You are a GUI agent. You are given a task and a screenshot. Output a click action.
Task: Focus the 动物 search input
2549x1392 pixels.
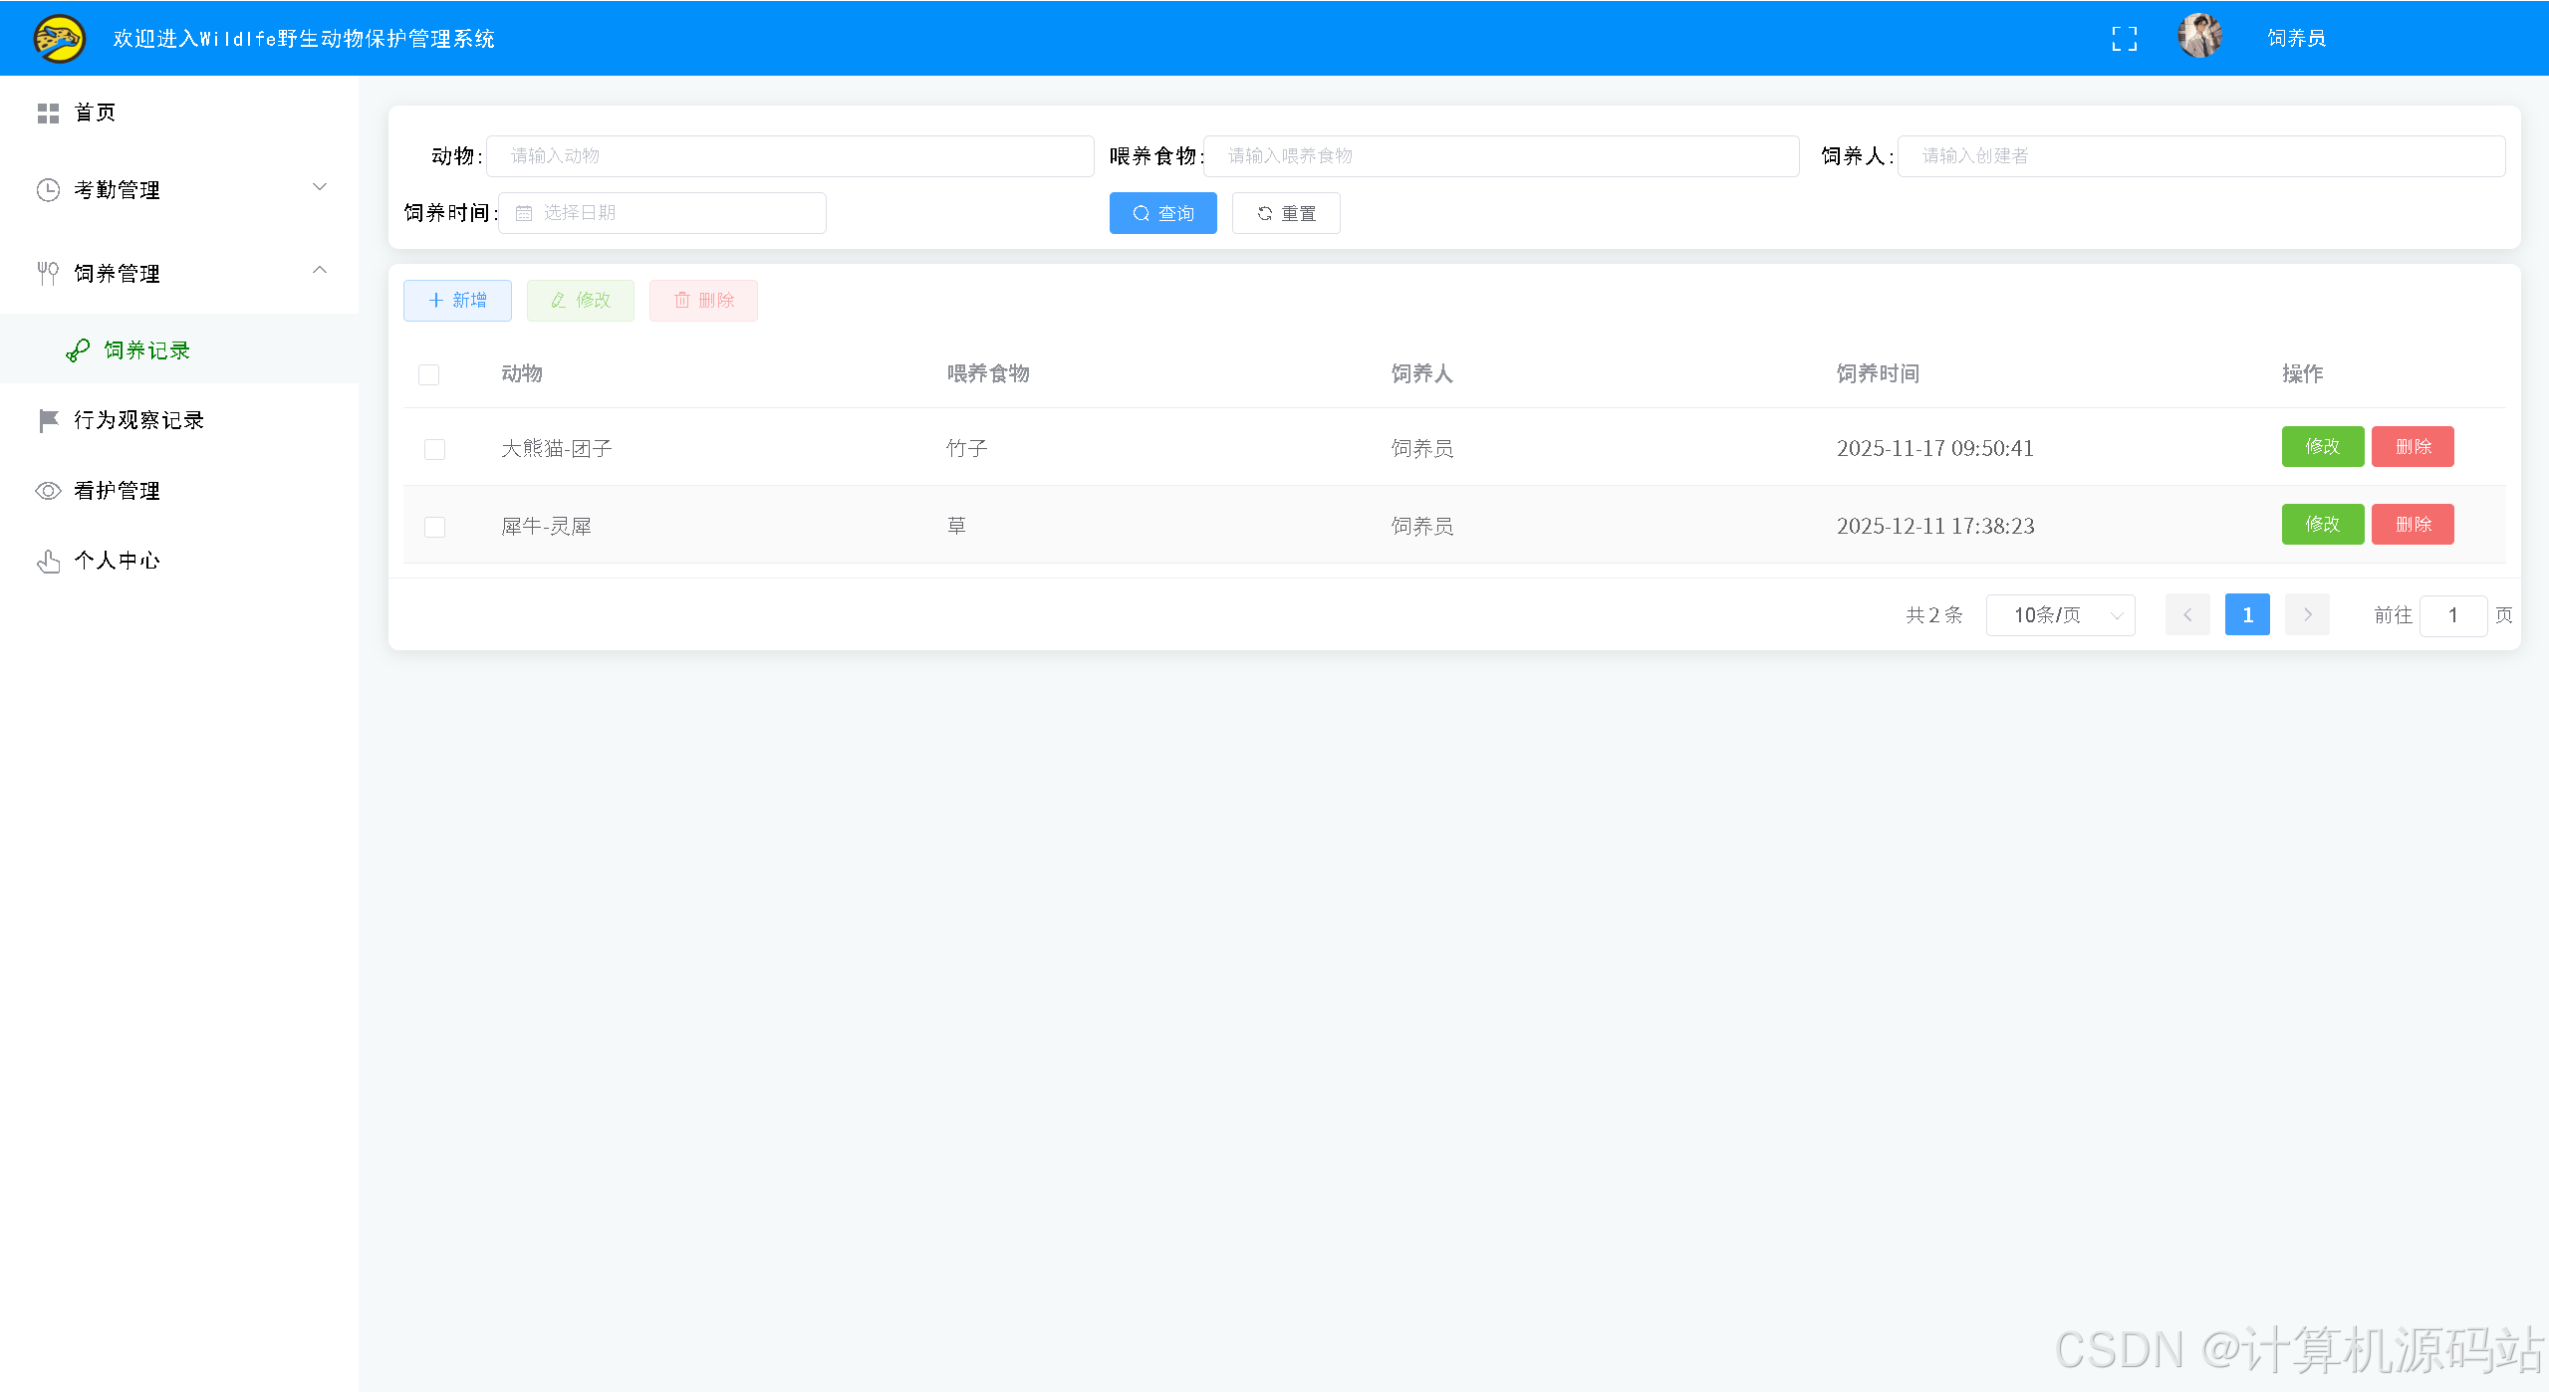coord(790,156)
